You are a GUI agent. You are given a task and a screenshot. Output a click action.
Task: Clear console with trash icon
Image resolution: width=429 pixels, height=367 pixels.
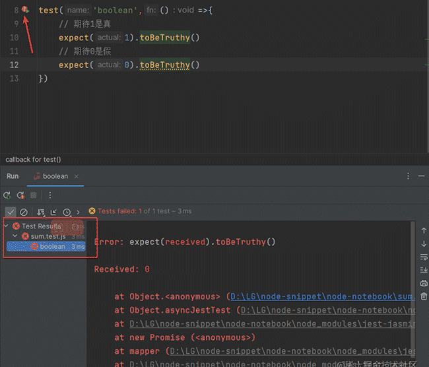click(424, 296)
